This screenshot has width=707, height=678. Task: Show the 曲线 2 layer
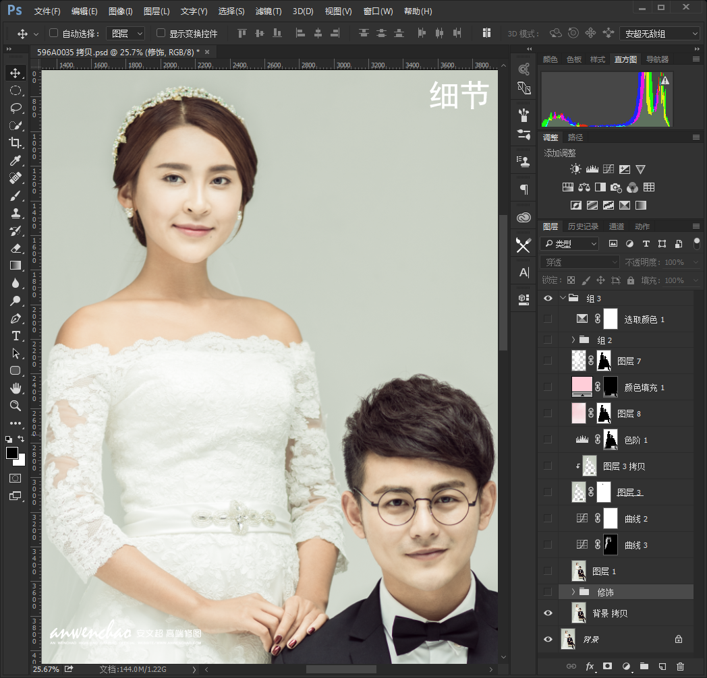coord(548,518)
